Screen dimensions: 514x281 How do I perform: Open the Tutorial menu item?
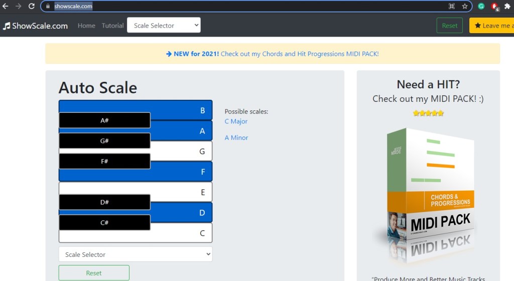coord(112,26)
